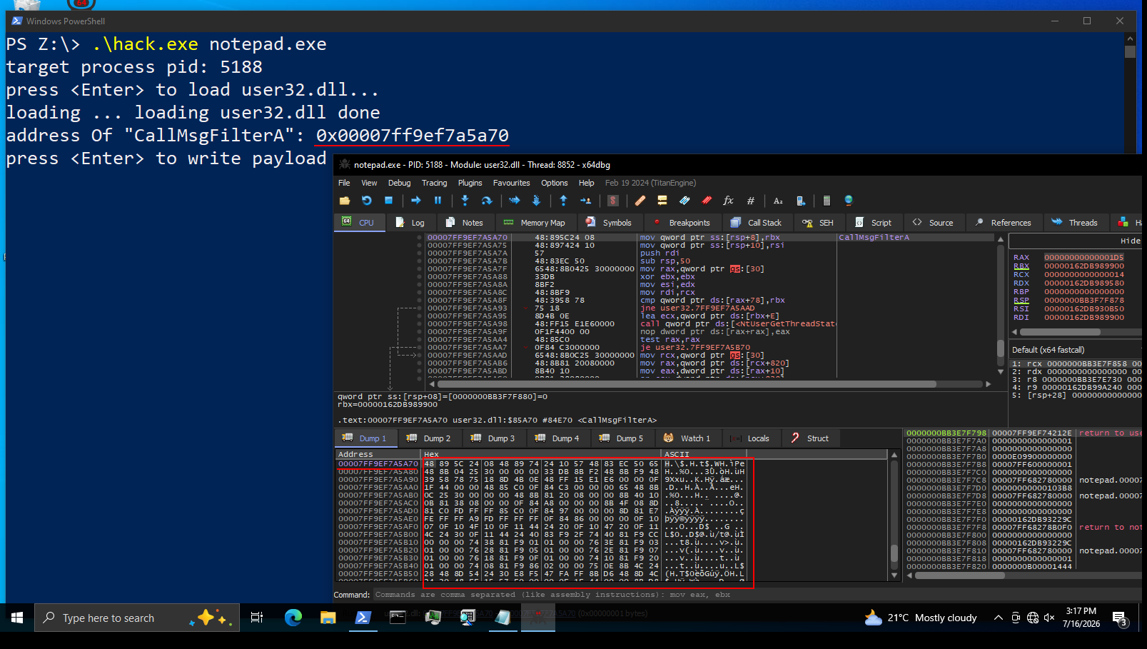Screen dimensions: 1147x649
Task: Open the Favourites menu
Action: tap(511, 183)
